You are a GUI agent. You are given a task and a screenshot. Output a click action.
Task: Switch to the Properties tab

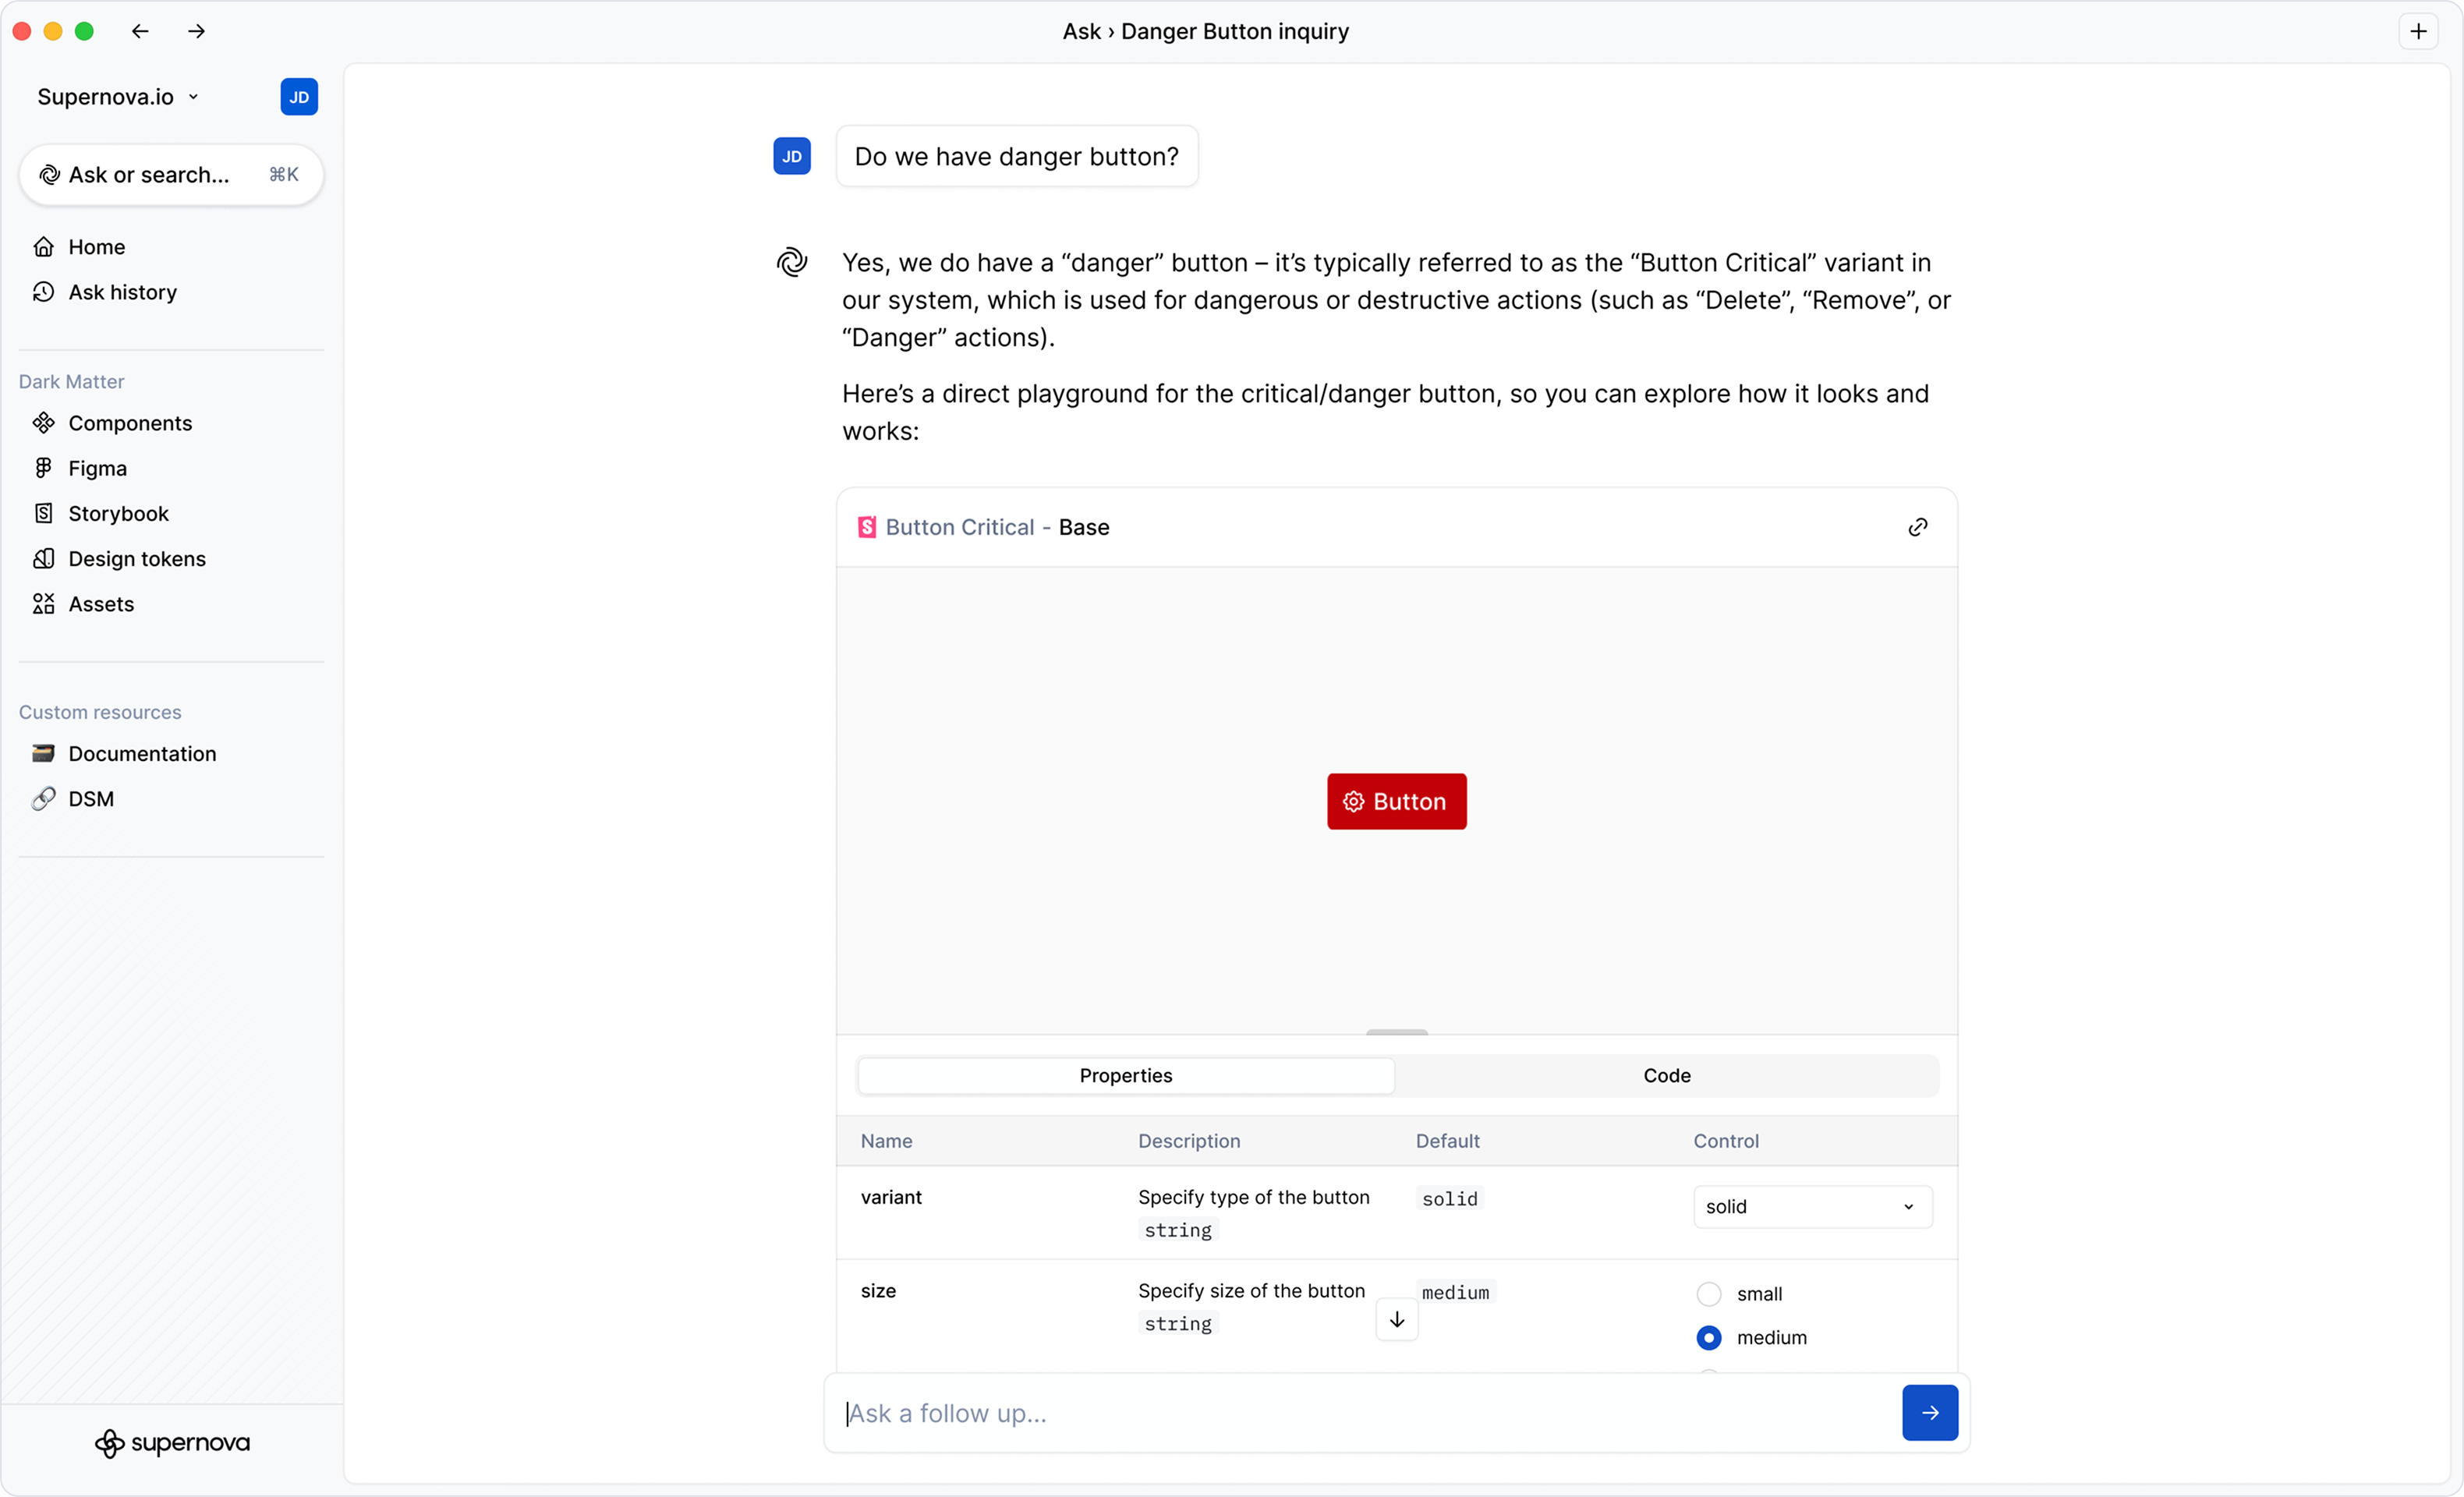(1125, 1076)
